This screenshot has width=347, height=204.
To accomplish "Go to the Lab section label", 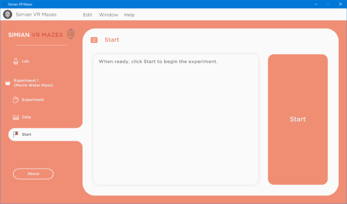I will point(25,61).
